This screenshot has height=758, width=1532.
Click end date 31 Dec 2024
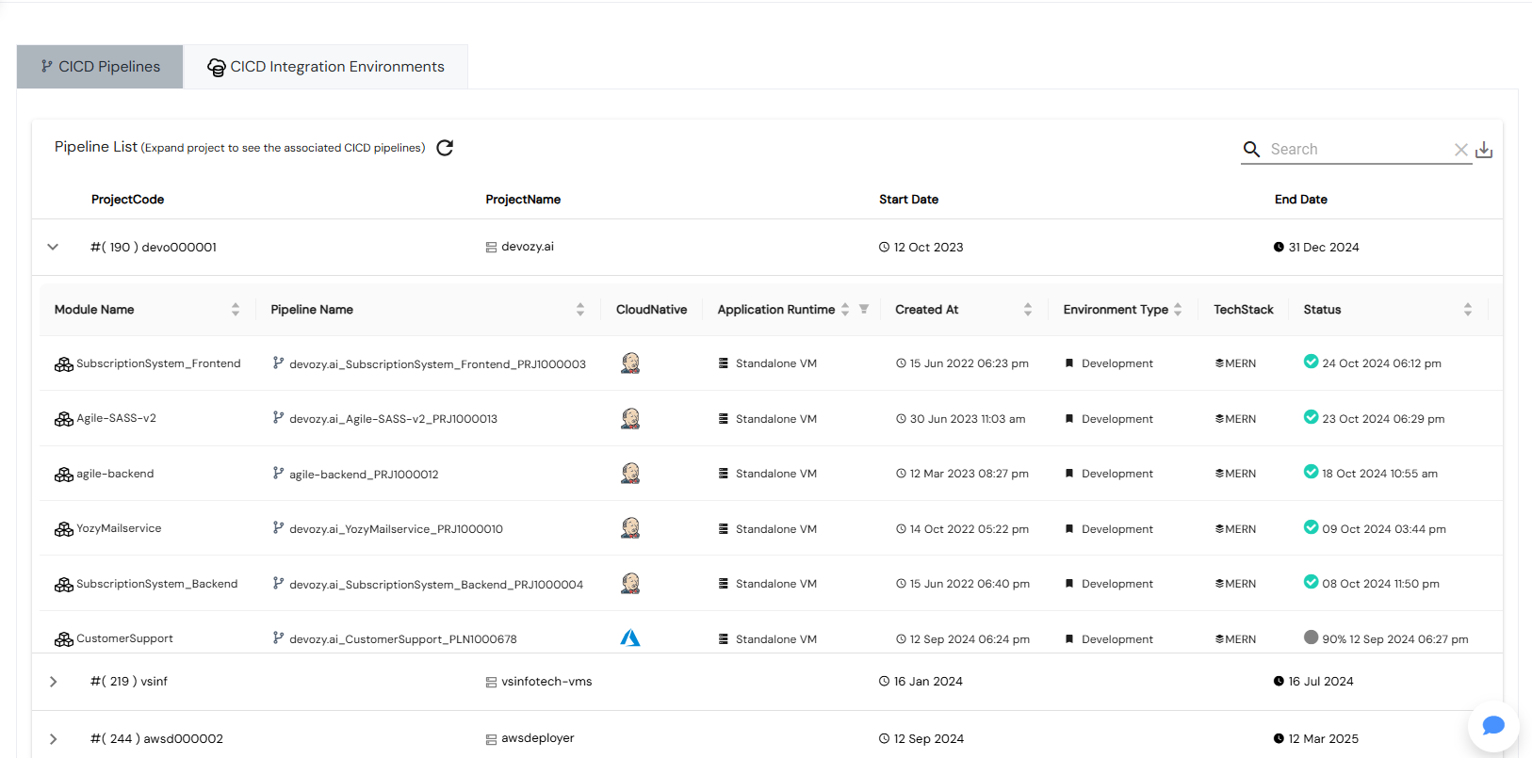(x=1324, y=248)
